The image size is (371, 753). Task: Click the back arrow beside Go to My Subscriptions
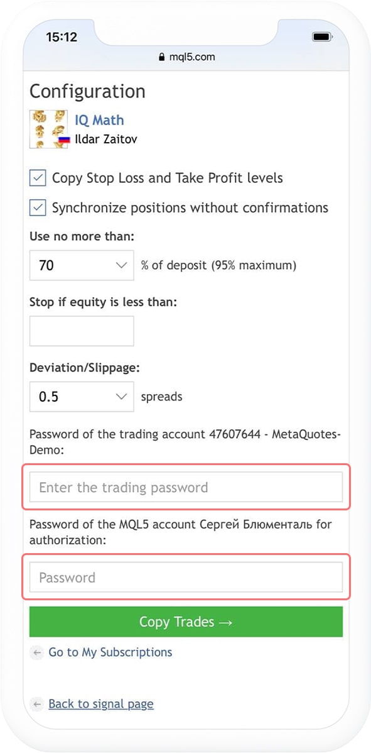(36, 652)
